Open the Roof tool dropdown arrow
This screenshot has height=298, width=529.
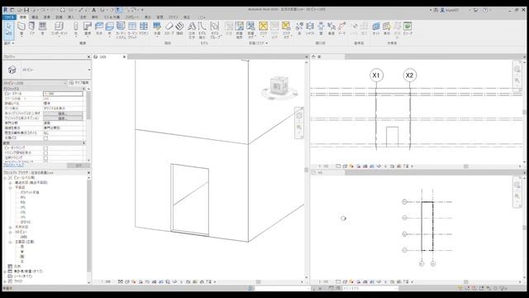88,36
